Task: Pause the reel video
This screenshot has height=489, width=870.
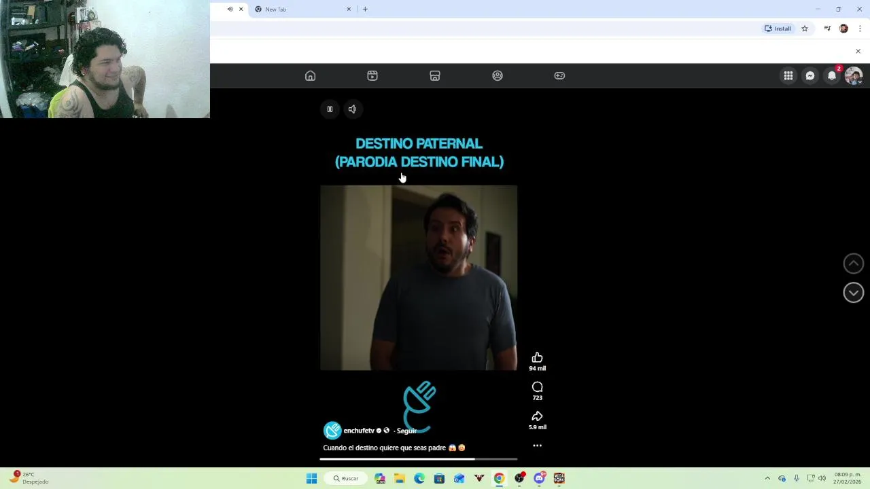Action: coord(330,109)
